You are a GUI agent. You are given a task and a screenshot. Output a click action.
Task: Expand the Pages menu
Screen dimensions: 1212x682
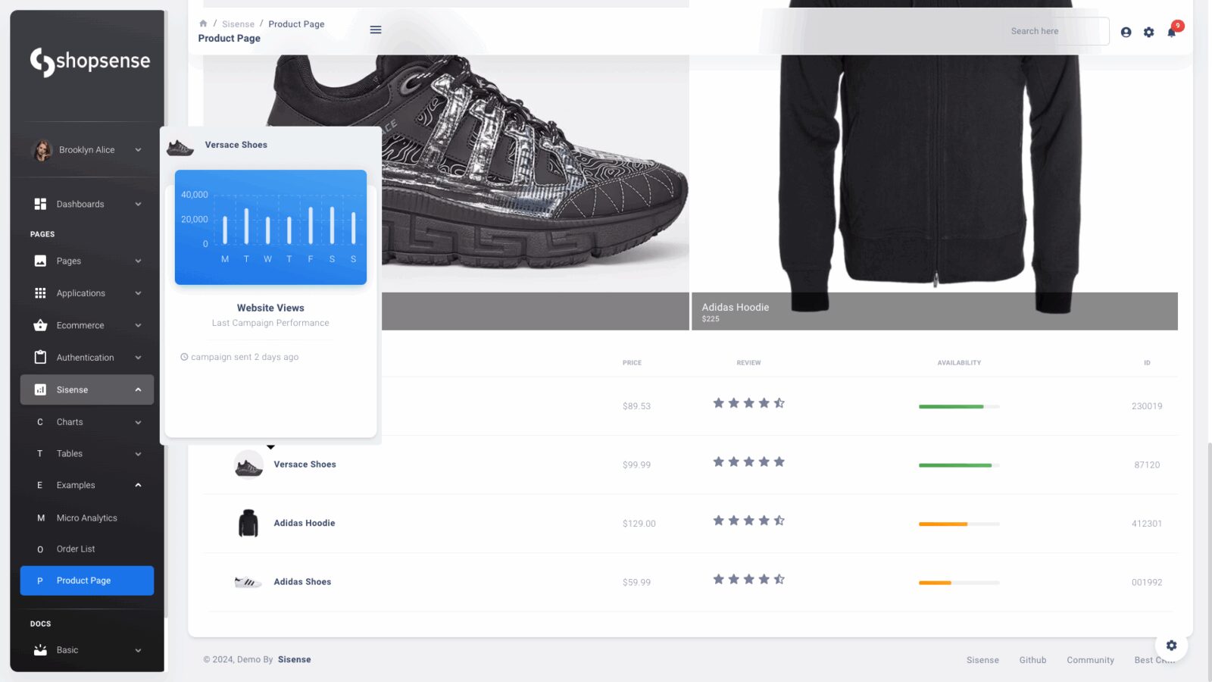point(138,261)
